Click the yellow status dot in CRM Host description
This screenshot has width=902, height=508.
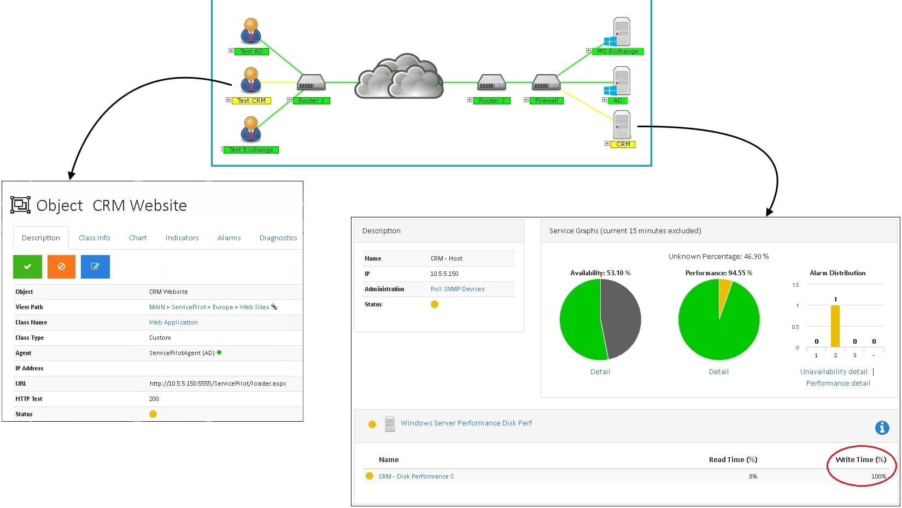(x=435, y=304)
